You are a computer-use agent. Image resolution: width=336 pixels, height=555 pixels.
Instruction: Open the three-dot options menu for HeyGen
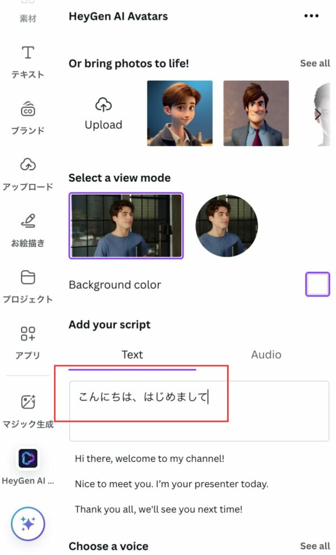(x=311, y=16)
